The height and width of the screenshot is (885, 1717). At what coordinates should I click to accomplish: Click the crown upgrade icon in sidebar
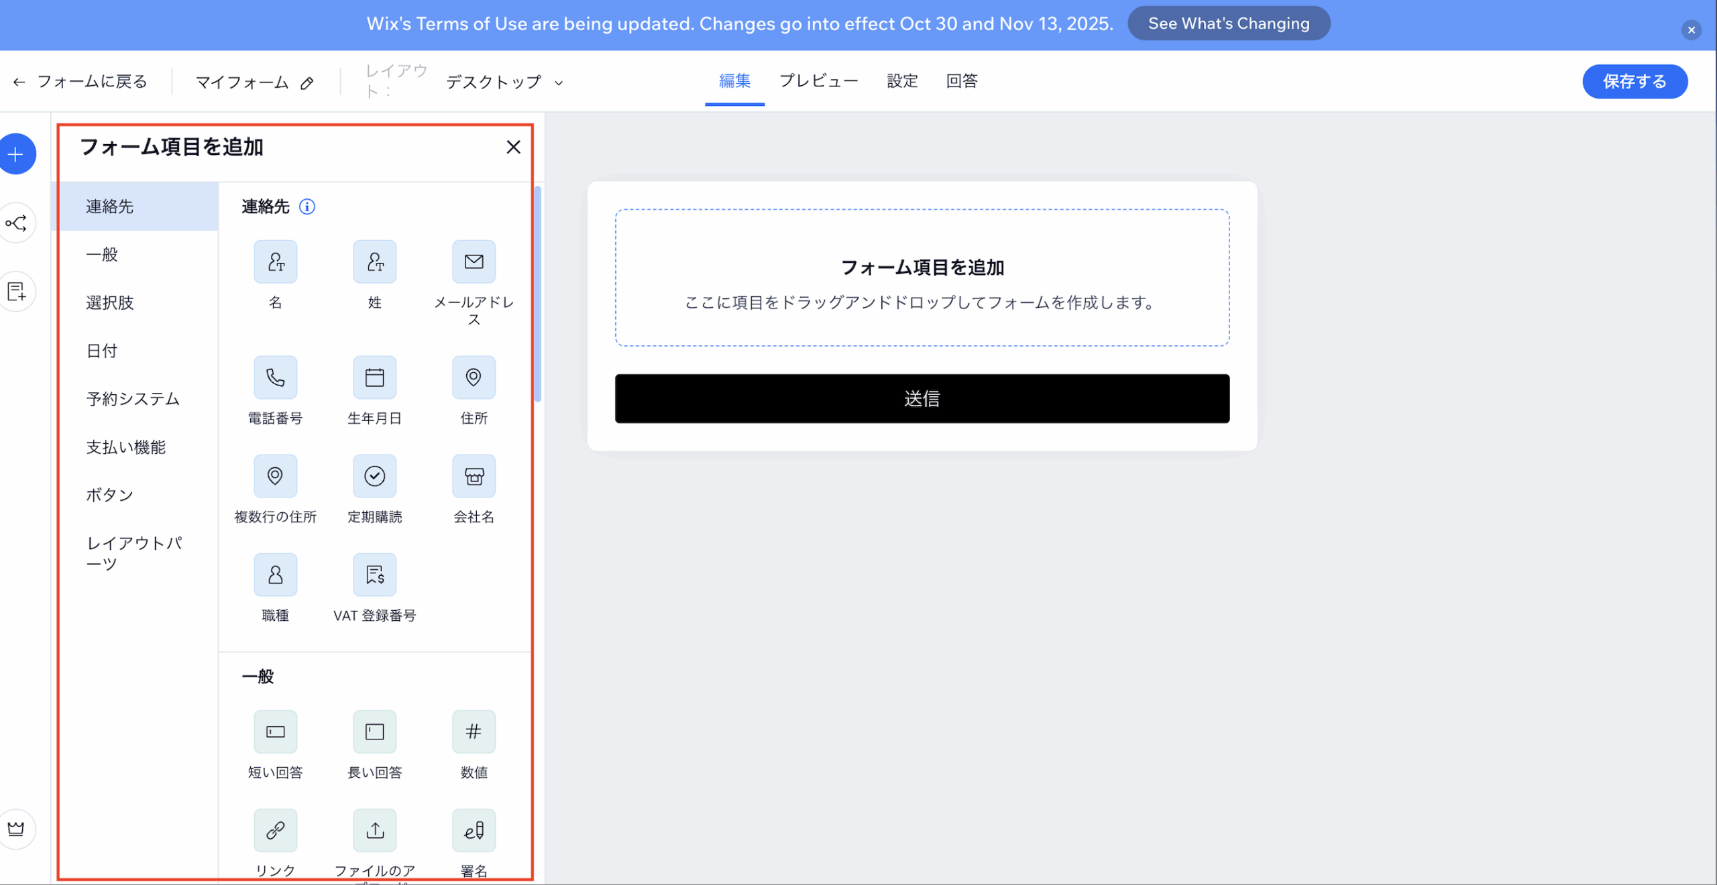click(x=17, y=829)
